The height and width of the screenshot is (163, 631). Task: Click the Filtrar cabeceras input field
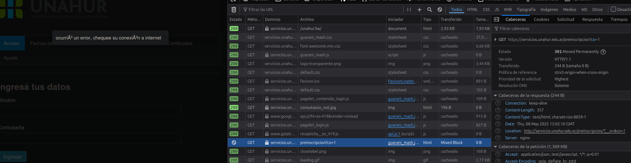pos(562,29)
